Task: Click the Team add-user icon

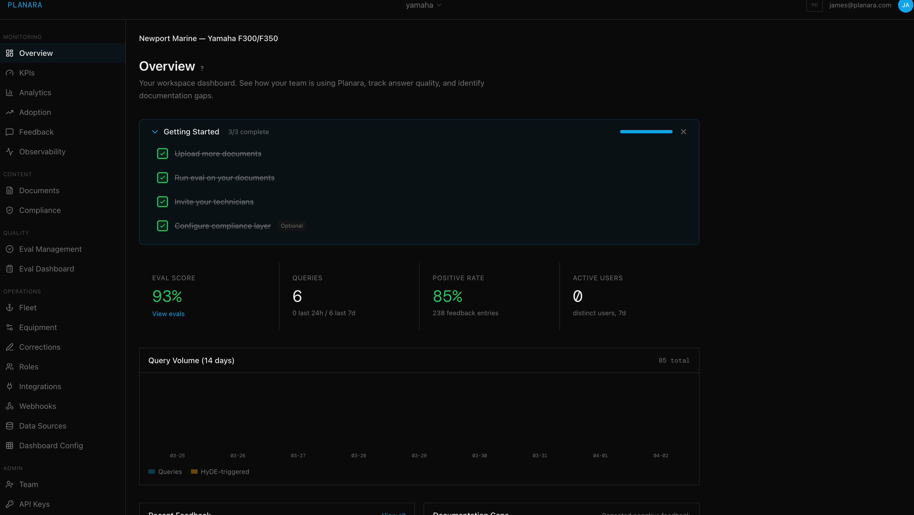Action: tap(10, 484)
